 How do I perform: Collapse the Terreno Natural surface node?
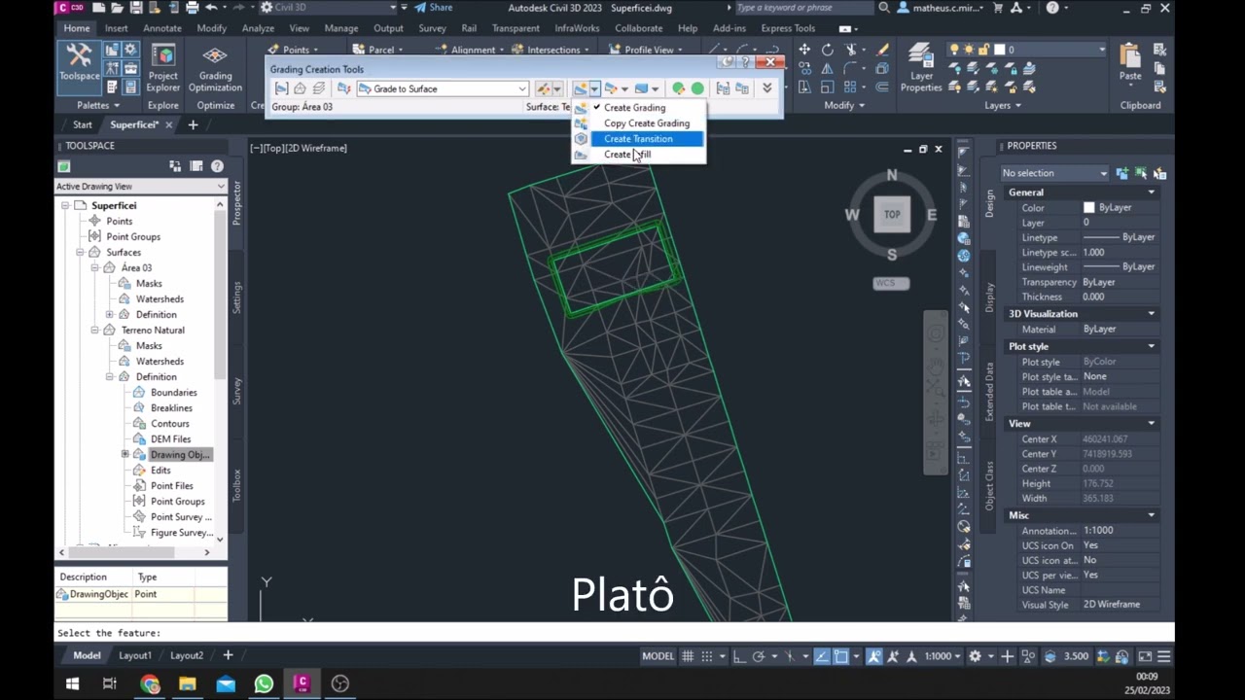coord(95,331)
